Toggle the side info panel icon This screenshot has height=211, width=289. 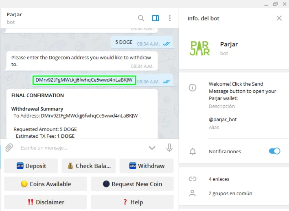pos(155,18)
